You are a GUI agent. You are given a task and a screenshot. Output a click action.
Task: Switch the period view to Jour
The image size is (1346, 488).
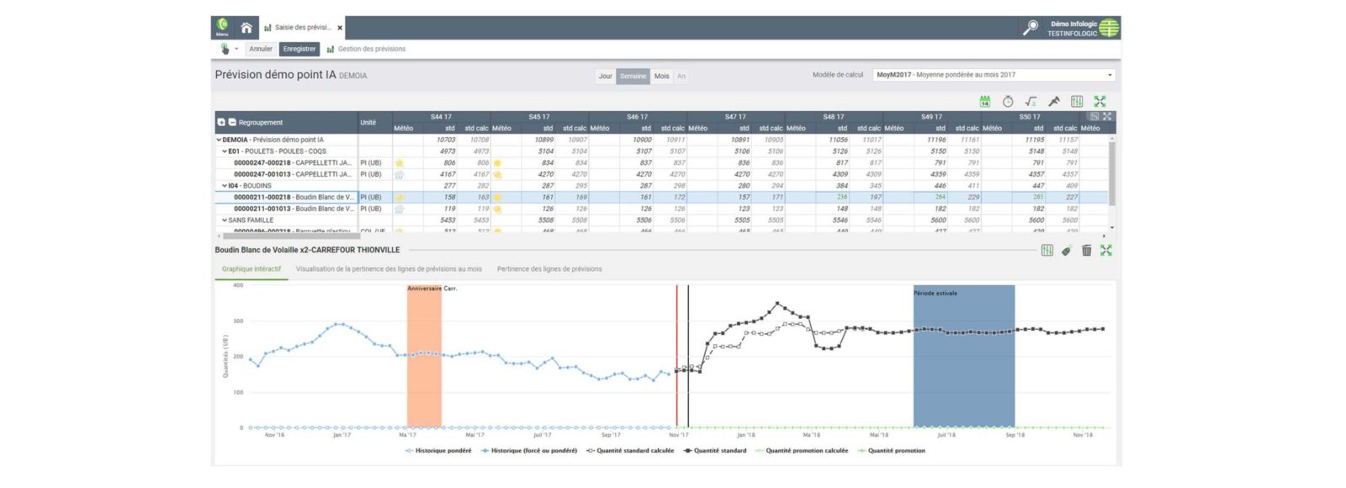coord(605,76)
